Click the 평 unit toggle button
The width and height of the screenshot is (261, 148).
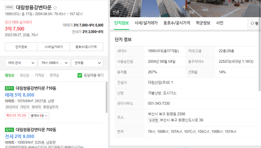click(x=254, y=23)
